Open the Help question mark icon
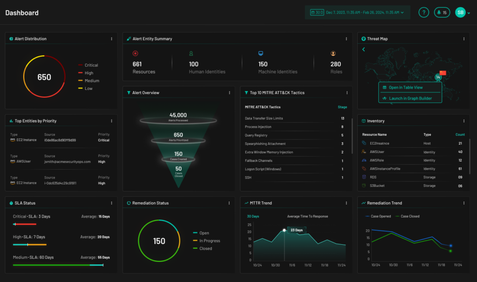 pos(423,12)
